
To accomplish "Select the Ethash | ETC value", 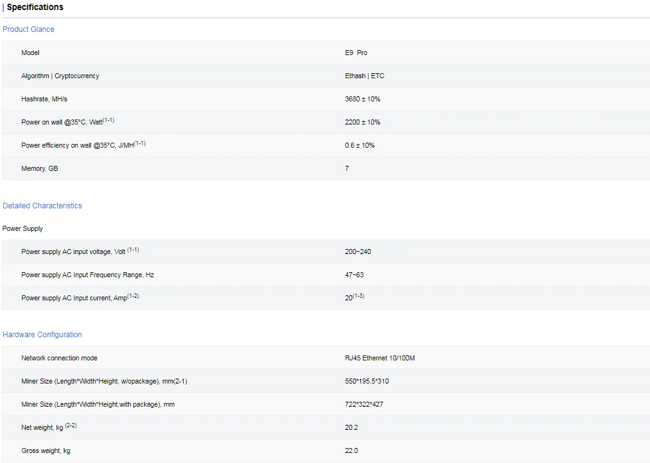I will [x=364, y=76].
